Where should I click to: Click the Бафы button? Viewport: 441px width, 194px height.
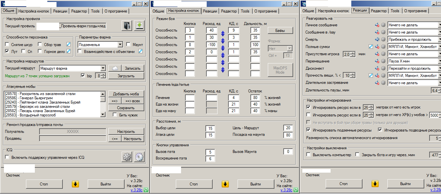(x=280, y=31)
